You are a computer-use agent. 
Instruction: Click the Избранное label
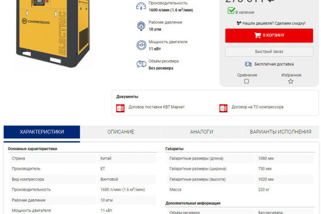291,75
